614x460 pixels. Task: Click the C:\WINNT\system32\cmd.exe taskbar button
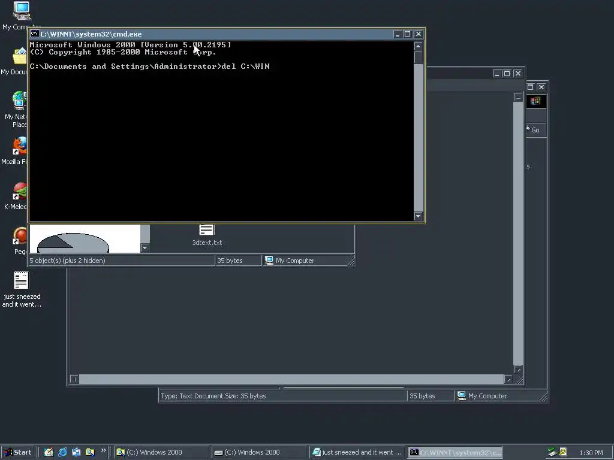point(456,452)
